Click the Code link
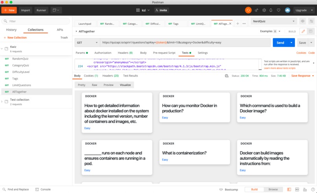The height and width of the screenshot is (193, 317). pyautogui.click(x=311, y=53)
